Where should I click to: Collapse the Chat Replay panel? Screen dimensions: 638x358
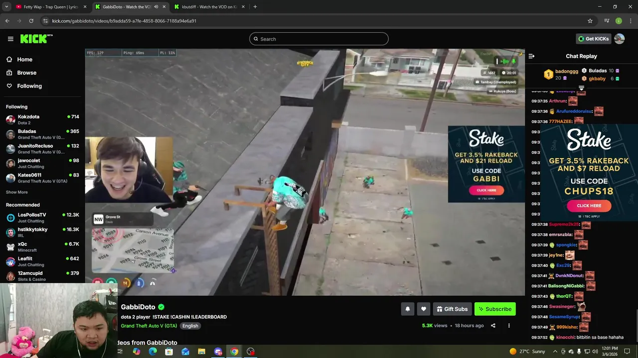(531, 56)
